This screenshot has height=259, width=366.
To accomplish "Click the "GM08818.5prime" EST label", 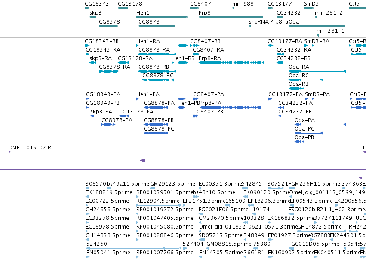I will [x=229, y=244].
